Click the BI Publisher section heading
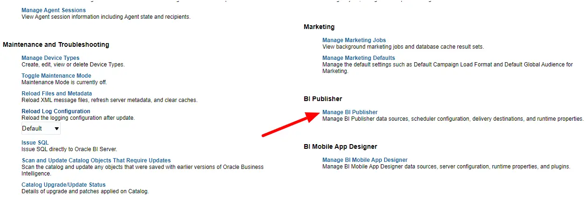This screenshot has height=204, width=585. (323, 99)
